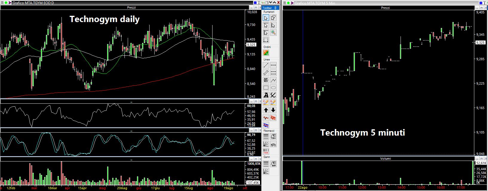This screenshot has height=191, width=488.
Task: Click the pencil with X marker tool
Action: coord(273,103)
